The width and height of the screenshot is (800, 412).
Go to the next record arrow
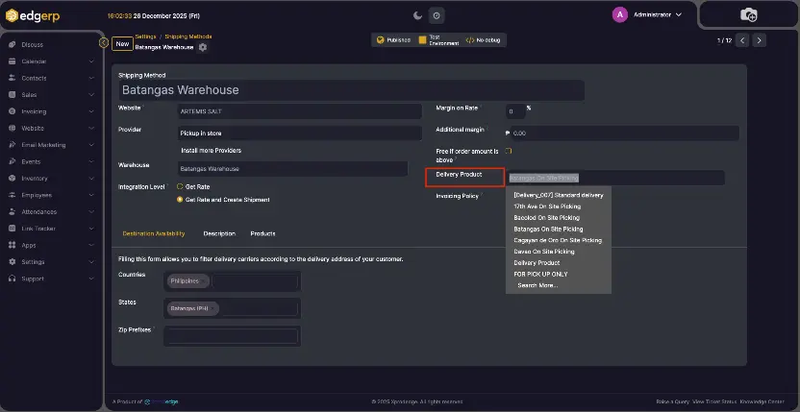tap(760, 40)
